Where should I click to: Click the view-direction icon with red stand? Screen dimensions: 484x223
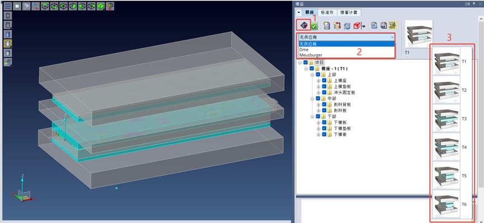click(110, 6)
